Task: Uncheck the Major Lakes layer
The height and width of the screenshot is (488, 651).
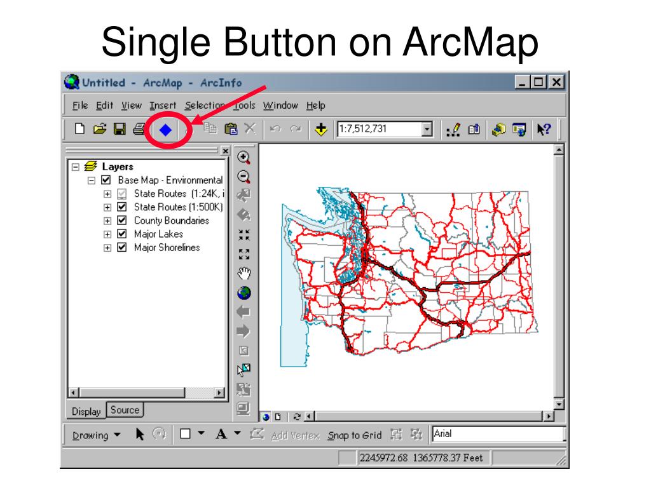Action: tap(121, 234)
